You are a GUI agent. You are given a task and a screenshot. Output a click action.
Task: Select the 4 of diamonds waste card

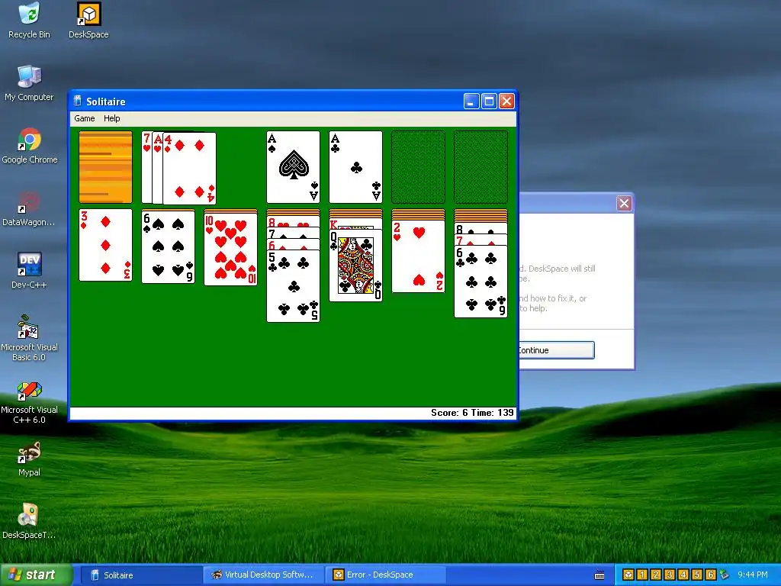coord(190,168)
